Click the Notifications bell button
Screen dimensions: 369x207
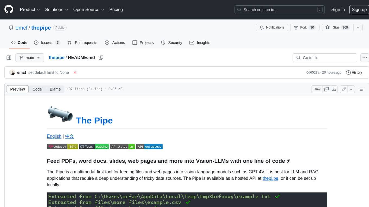coord(272,27)
